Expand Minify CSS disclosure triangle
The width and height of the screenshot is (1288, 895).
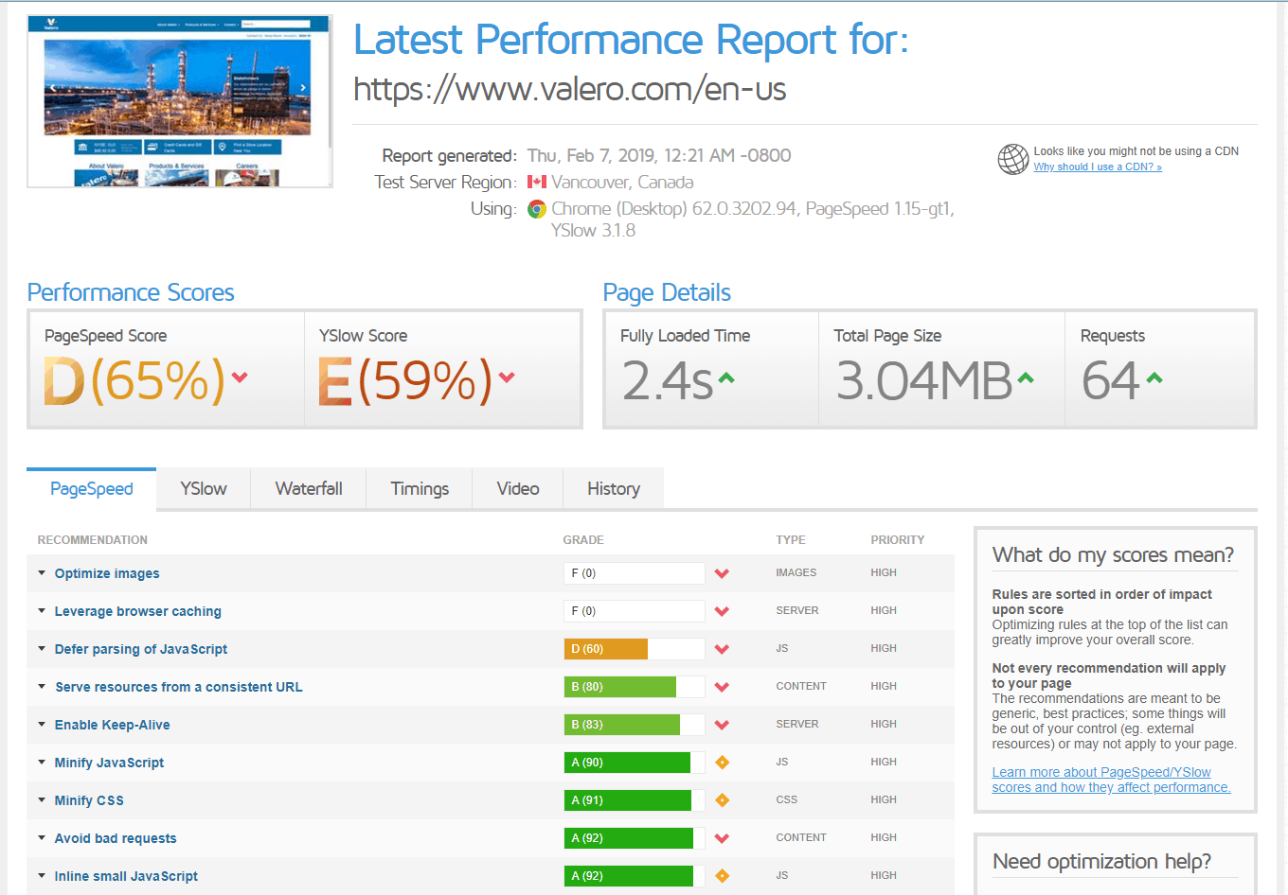pos(42,799)
